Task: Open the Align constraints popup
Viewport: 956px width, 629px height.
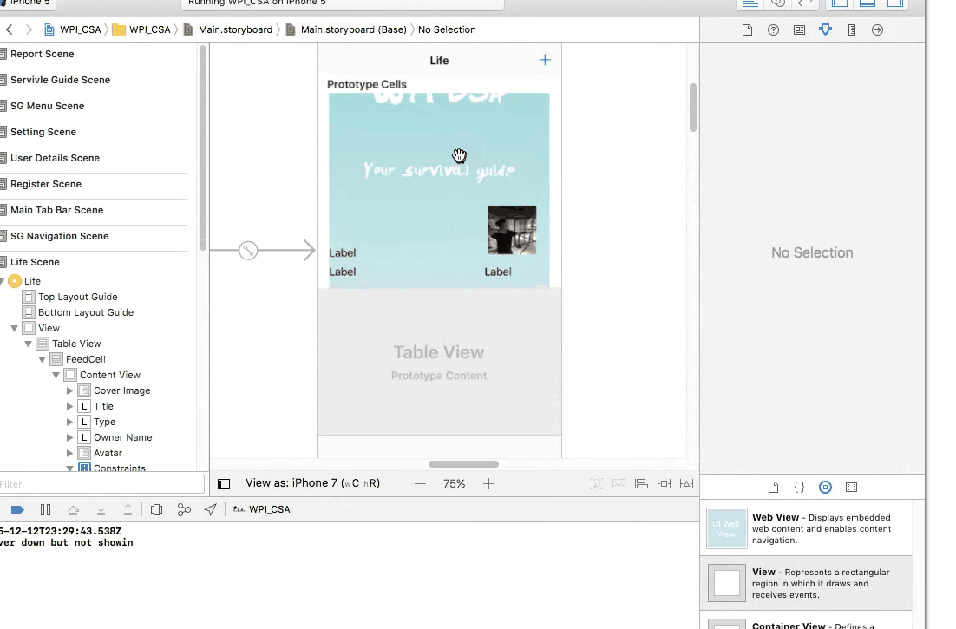Action: (x=641, y=484)
